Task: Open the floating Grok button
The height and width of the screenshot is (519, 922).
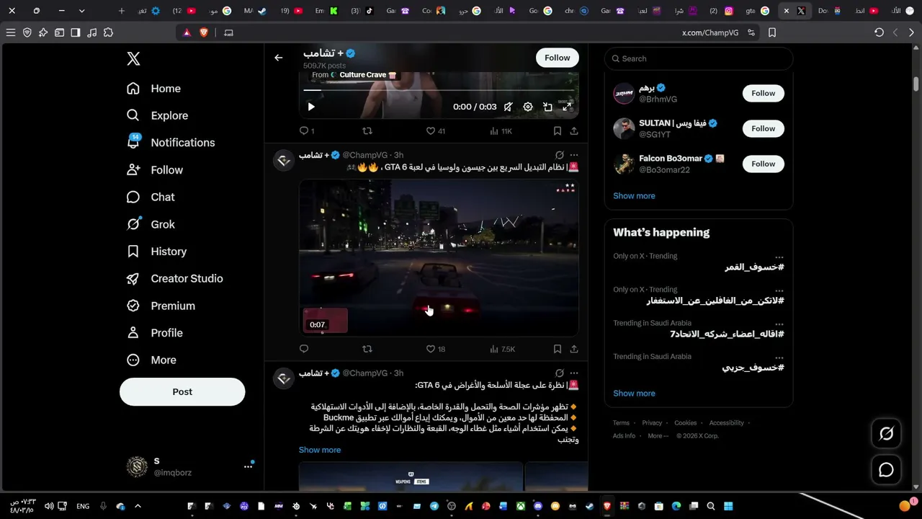Action: tap(886, 433)
